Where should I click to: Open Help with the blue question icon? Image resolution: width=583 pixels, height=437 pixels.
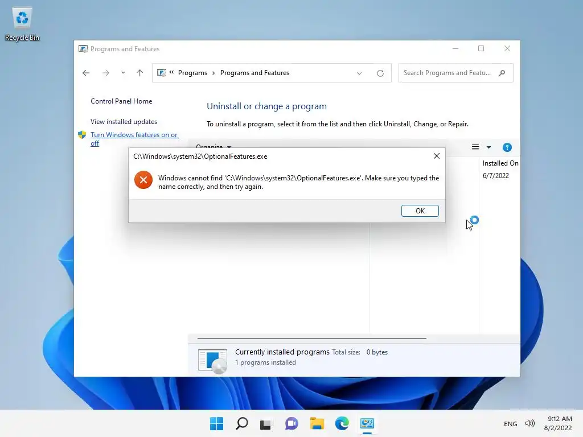507,147
